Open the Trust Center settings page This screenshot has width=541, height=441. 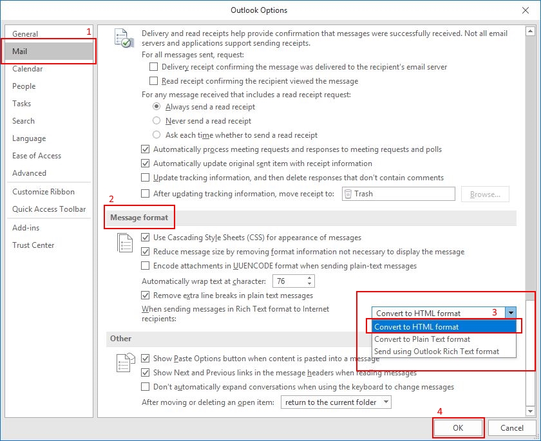coord(33,245)
